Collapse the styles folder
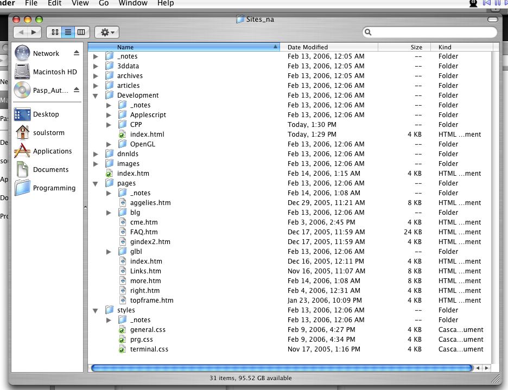The image size is (508, 390). 96,310
